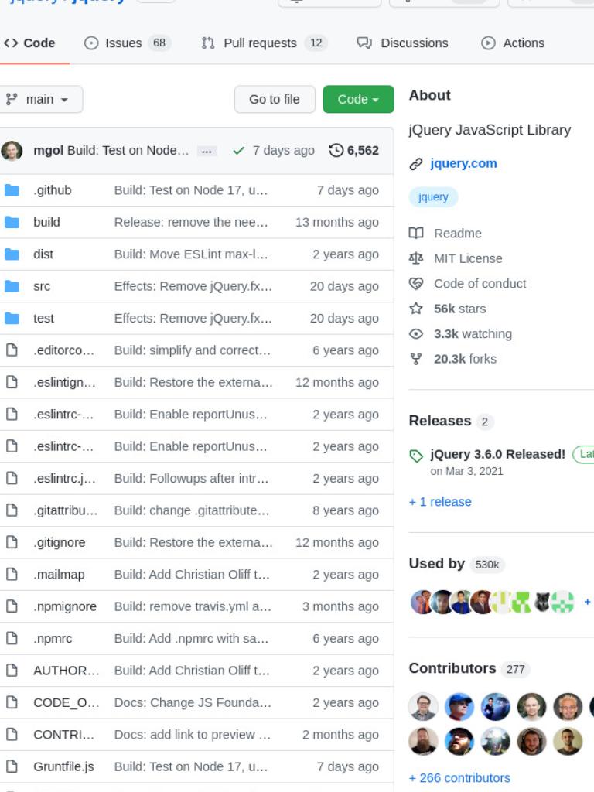Switch to the Issues tab
Screen dimensions: 594x792
(128, 43)
